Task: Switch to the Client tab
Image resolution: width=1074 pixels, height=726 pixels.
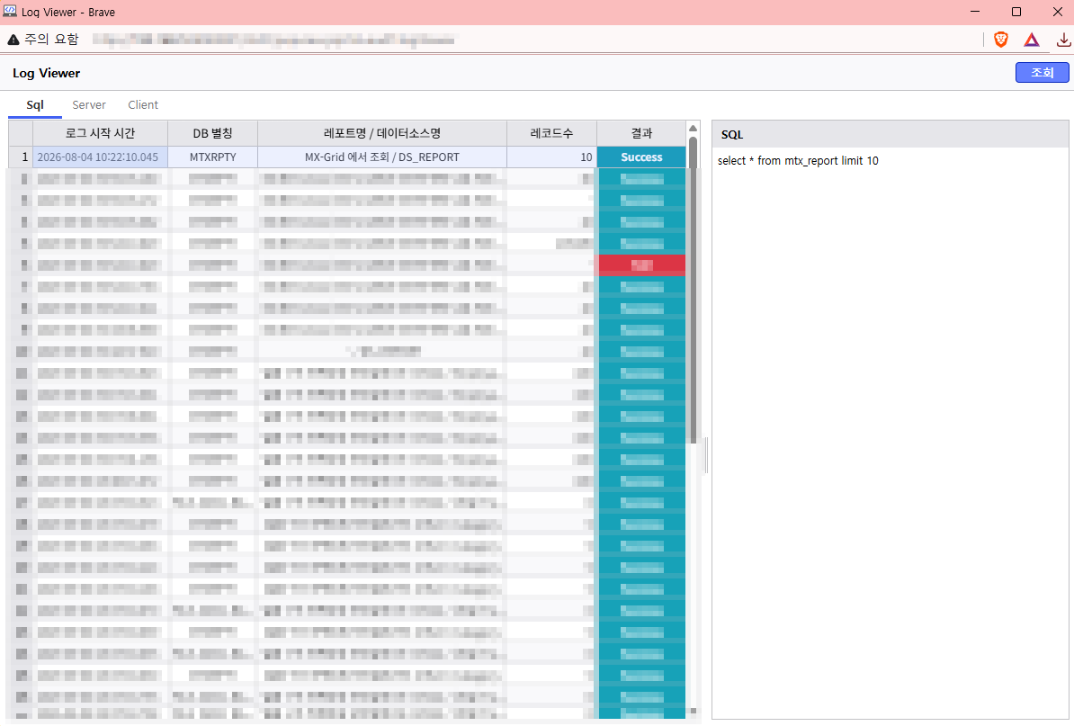Action: pyautogui.click(x=142, y=104)
